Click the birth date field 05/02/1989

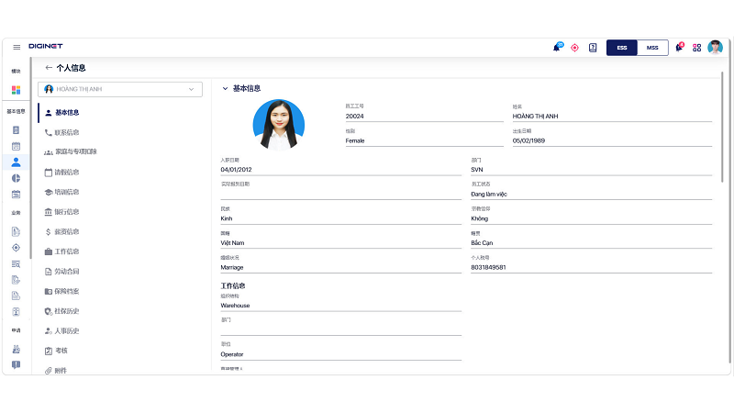tap(612, 140)
